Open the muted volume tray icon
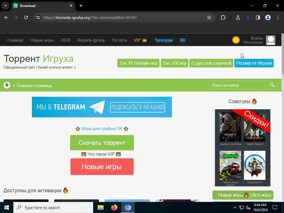 click(248, 207)
